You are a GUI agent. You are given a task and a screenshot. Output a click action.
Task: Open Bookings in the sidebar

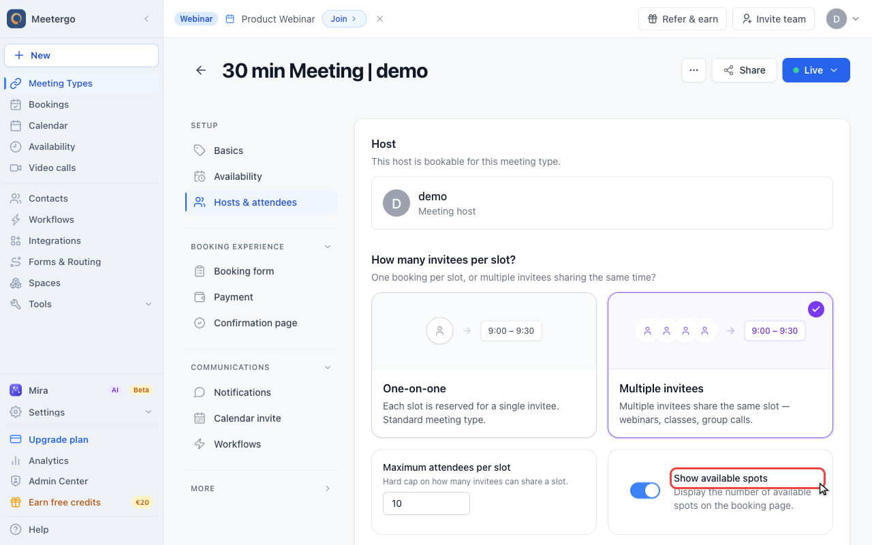(81, 104)
